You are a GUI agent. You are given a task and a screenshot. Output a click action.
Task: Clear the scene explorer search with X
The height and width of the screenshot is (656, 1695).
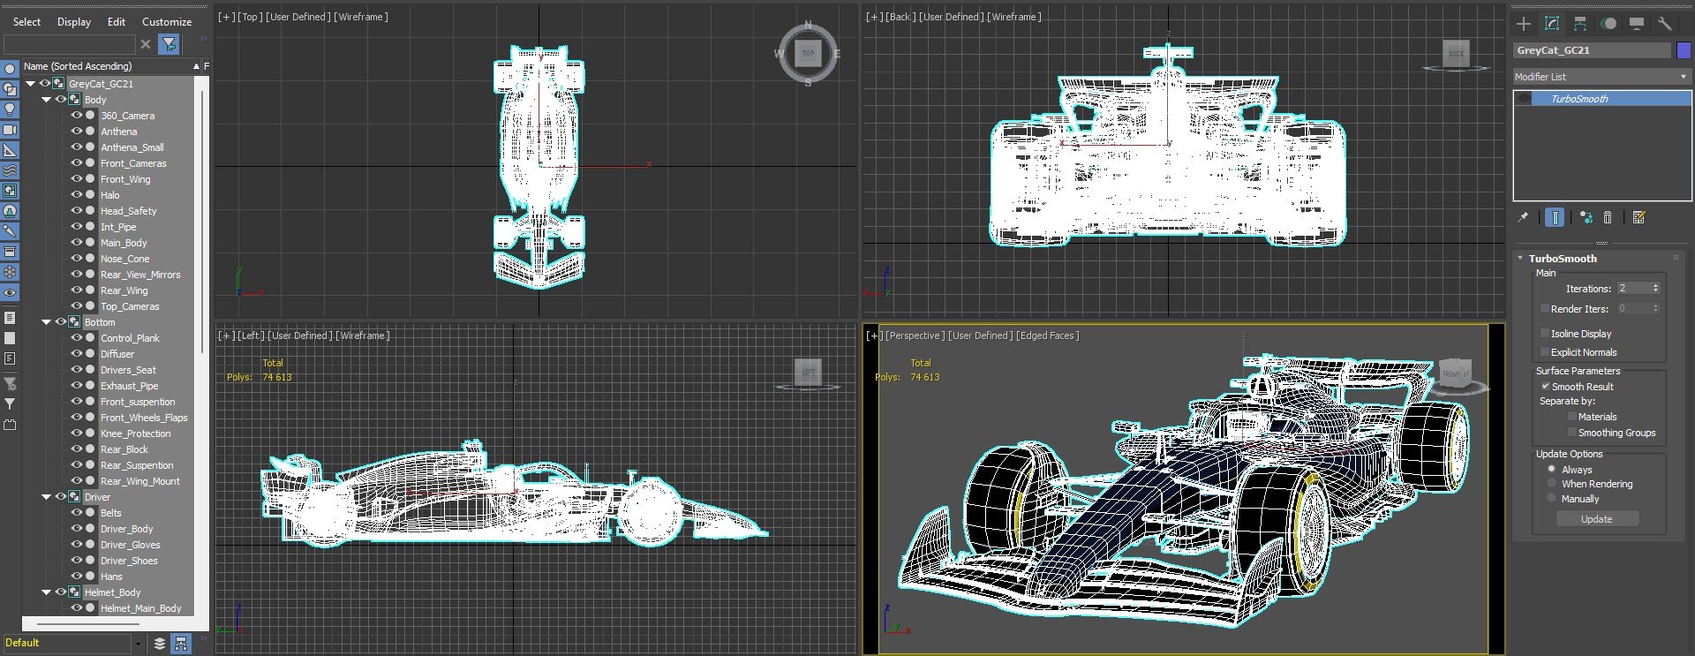146,44
